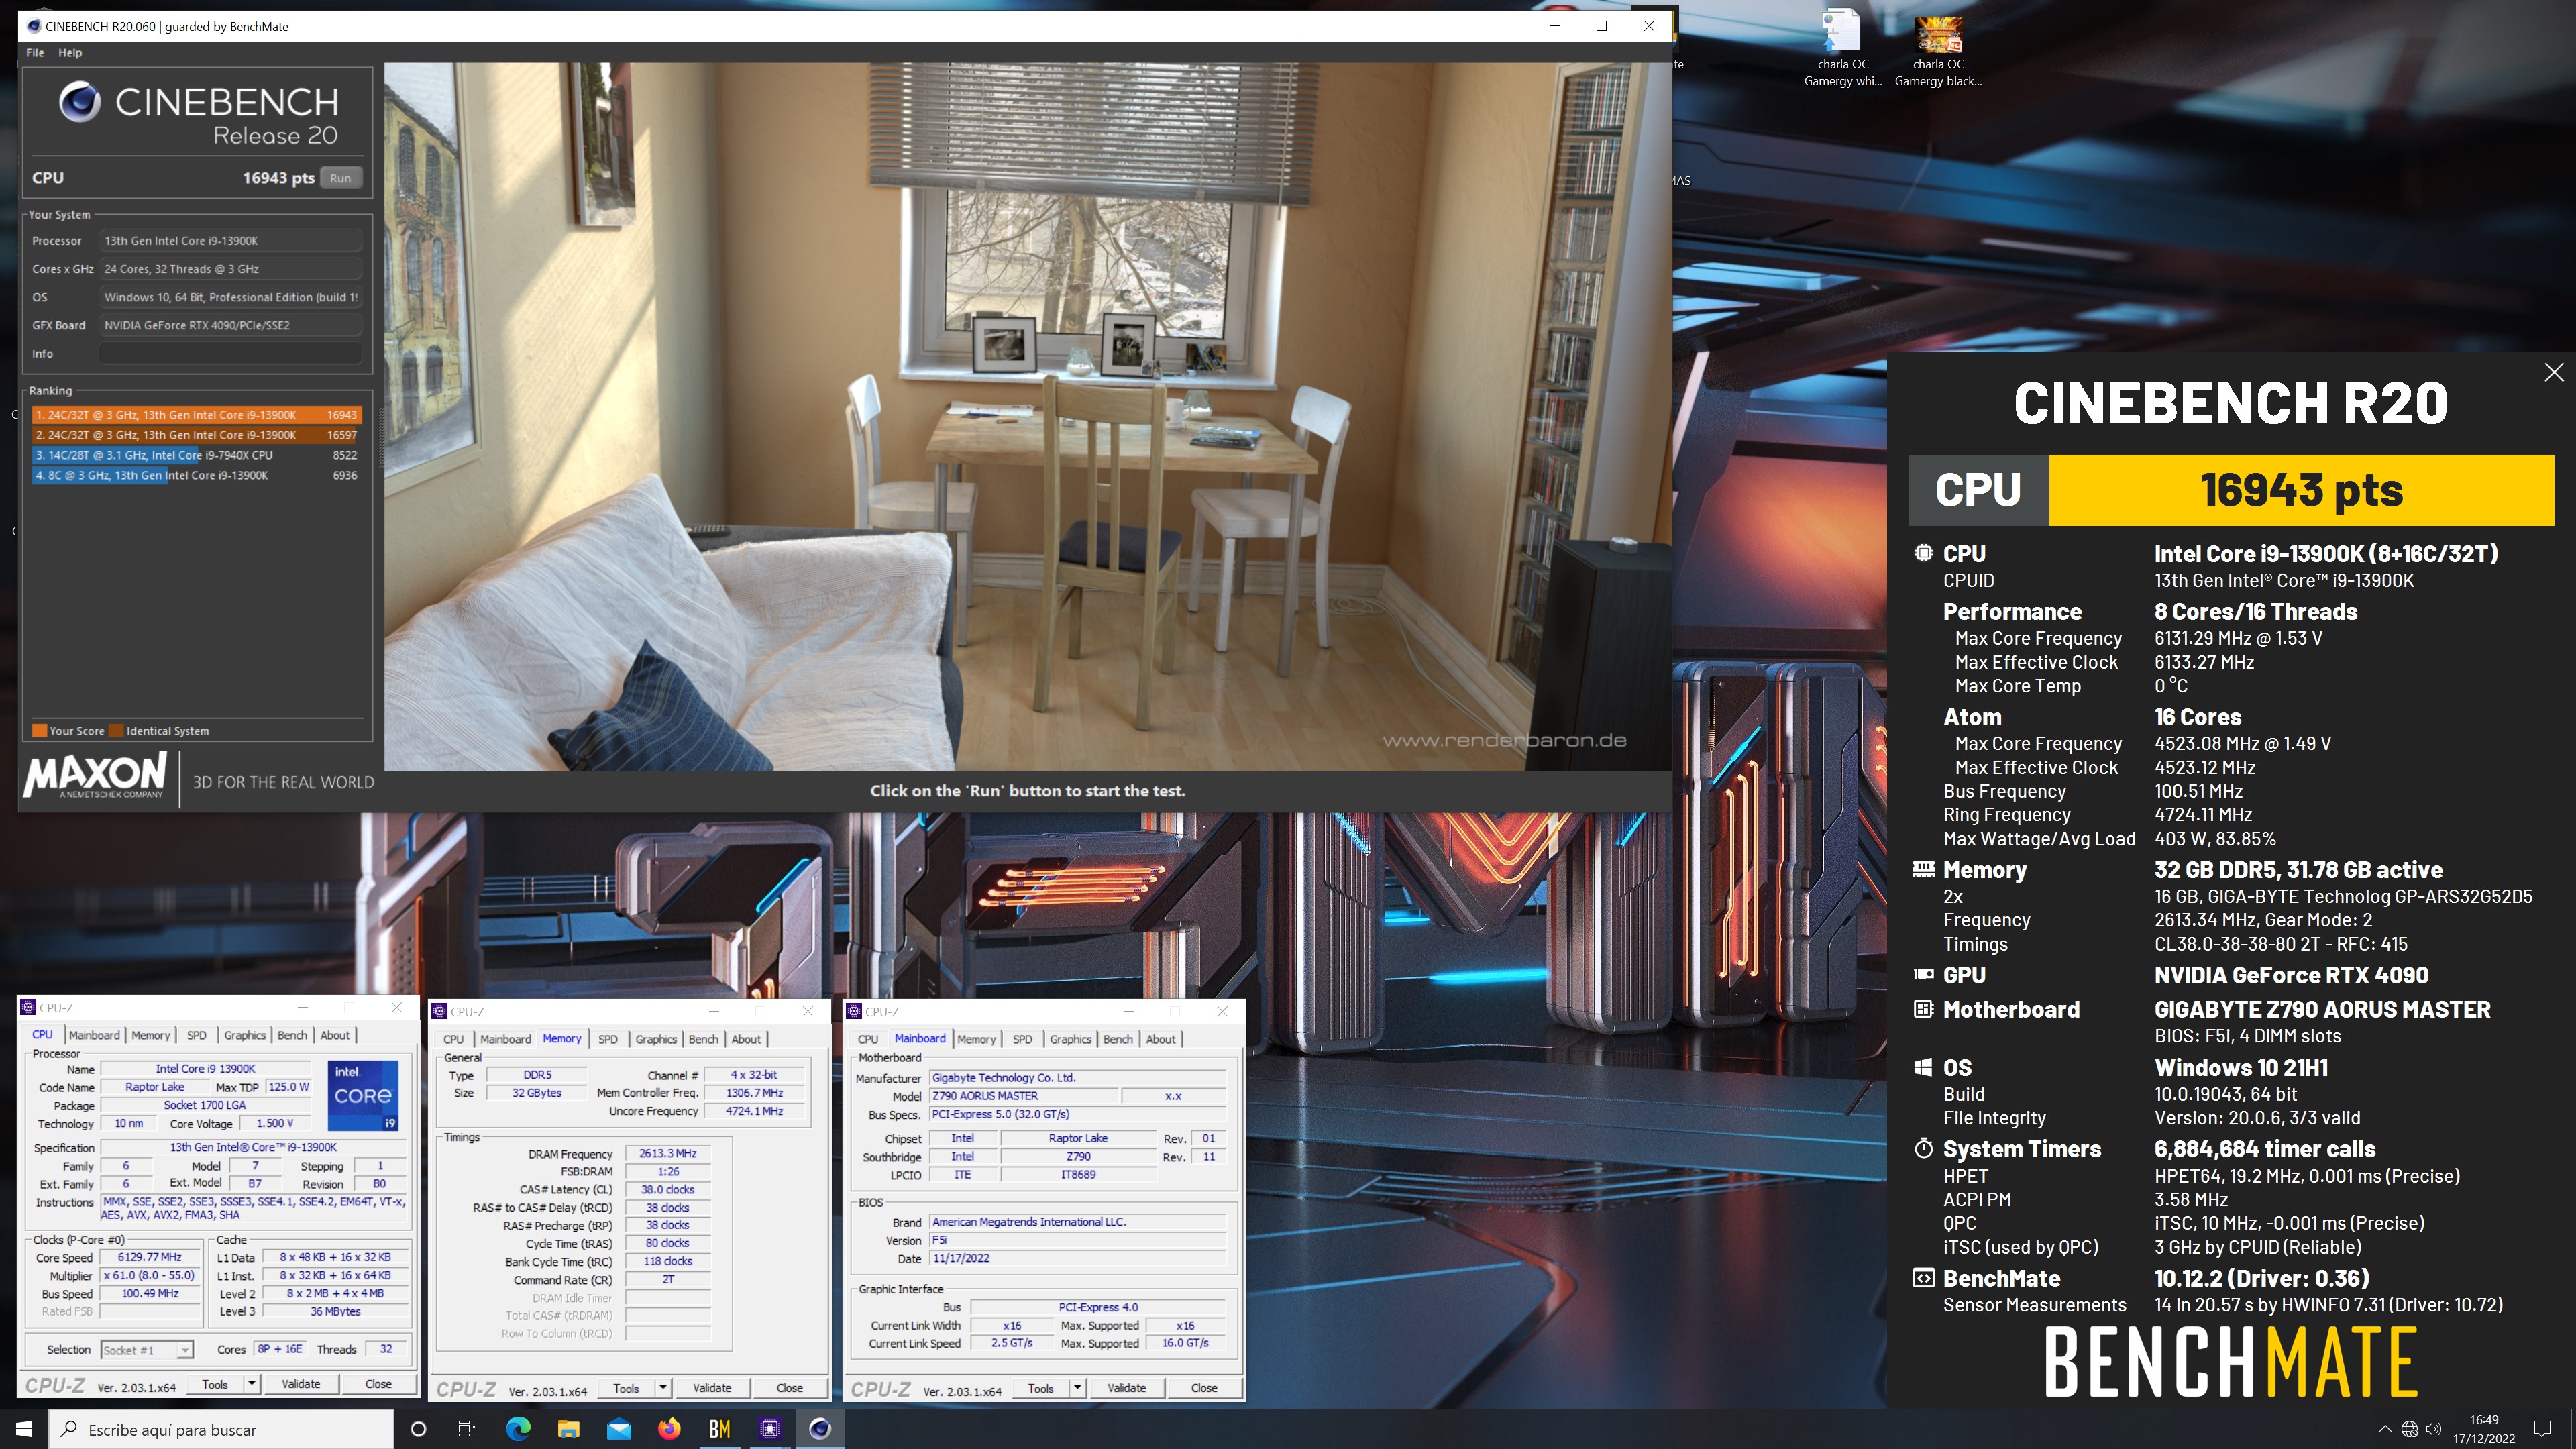
Task: Select Core Speed value 6129.77 MHz
Action: click(150, 1257)
